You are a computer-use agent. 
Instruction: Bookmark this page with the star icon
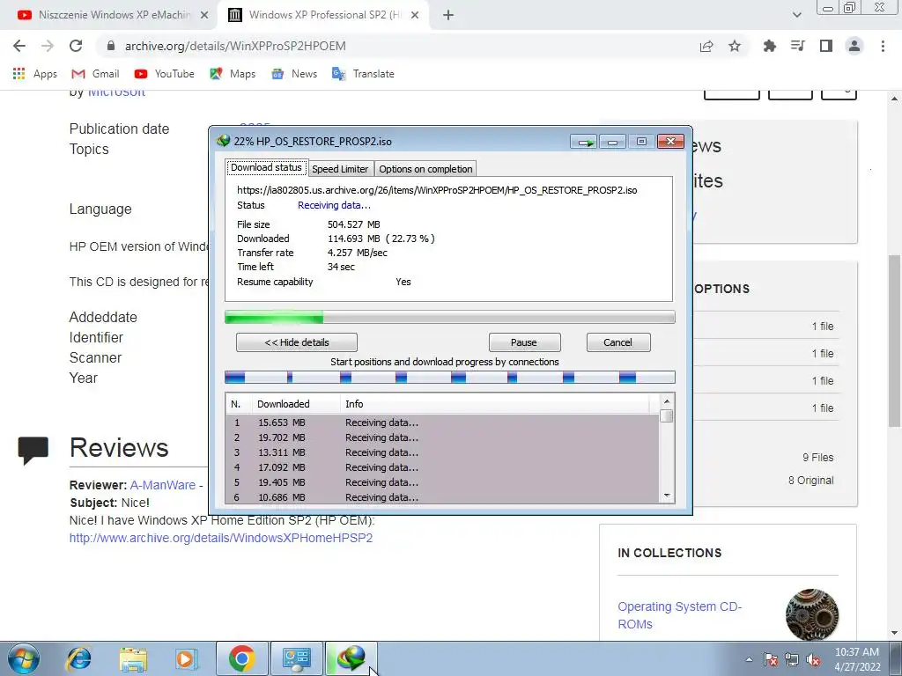[x=735, y=46]
